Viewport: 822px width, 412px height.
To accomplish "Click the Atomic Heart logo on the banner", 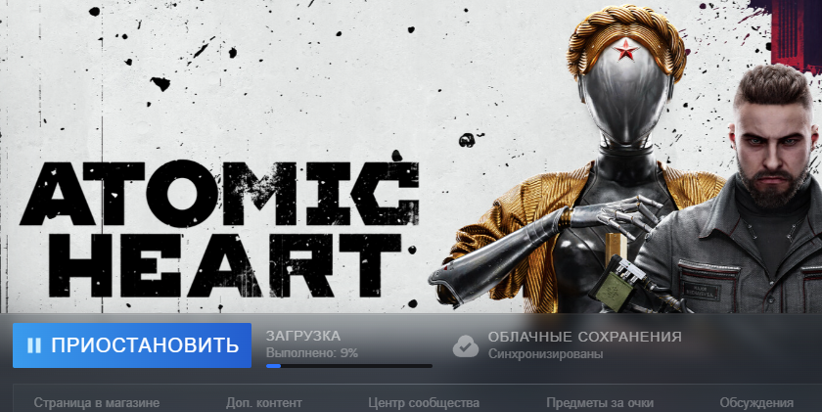I will pos(219,229).
